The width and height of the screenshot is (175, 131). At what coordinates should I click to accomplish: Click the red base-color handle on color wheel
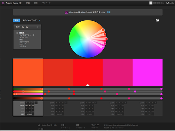click(x=106, y=39)
